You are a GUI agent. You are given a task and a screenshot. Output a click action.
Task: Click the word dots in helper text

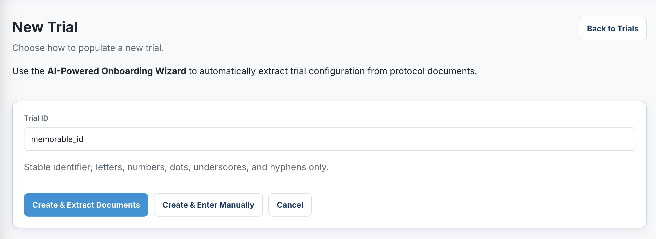[180, 167]
